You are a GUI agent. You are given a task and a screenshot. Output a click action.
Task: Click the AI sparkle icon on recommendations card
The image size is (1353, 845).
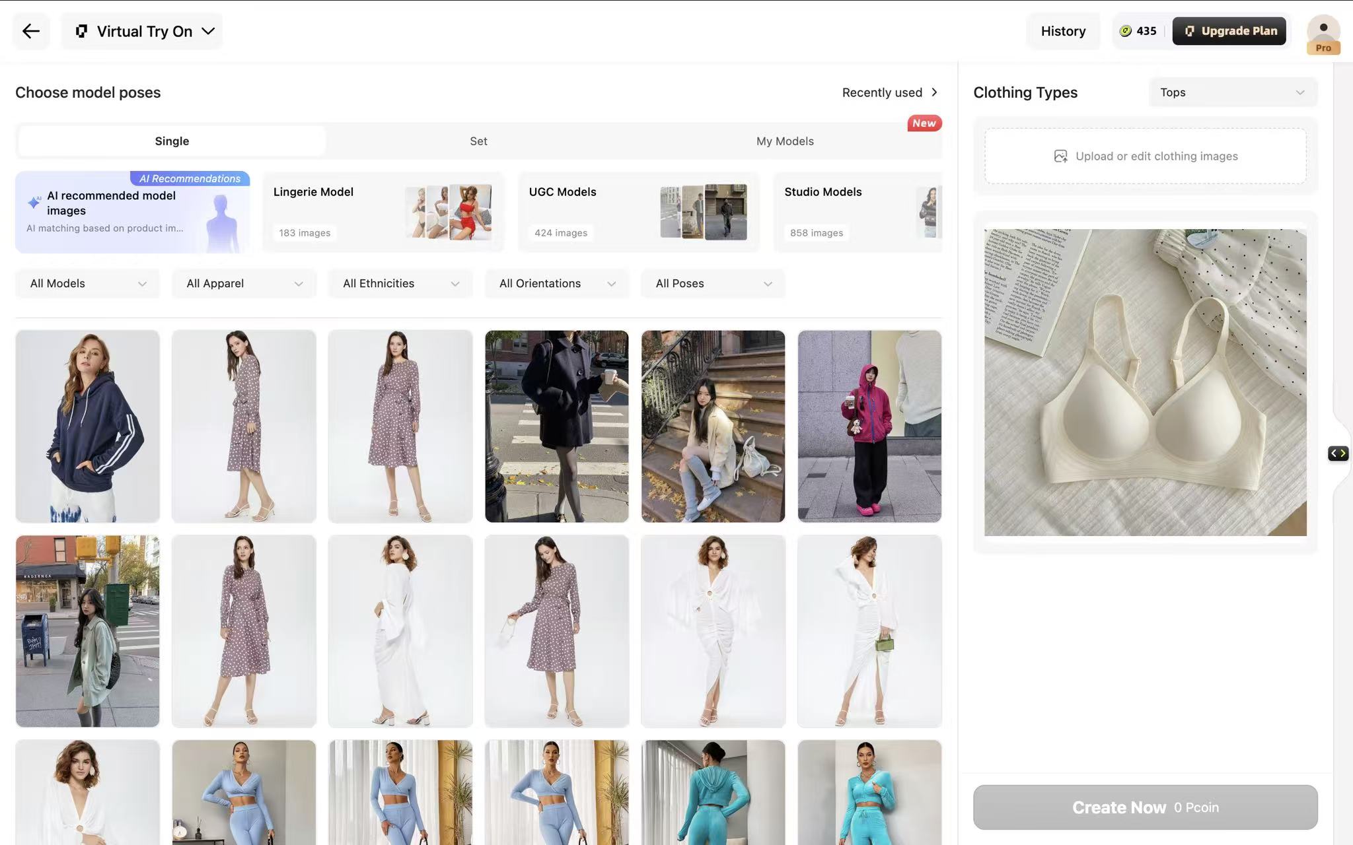34,202
